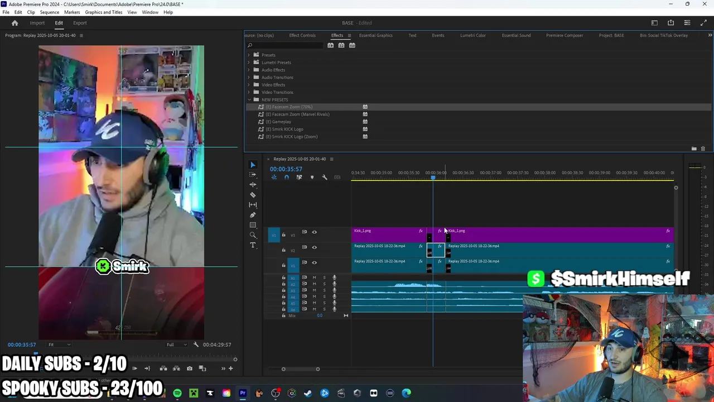This screenshot has height=402, width=714.
Task: Create new custom bin in Effects panel
Action: click(x=694, y=149)
